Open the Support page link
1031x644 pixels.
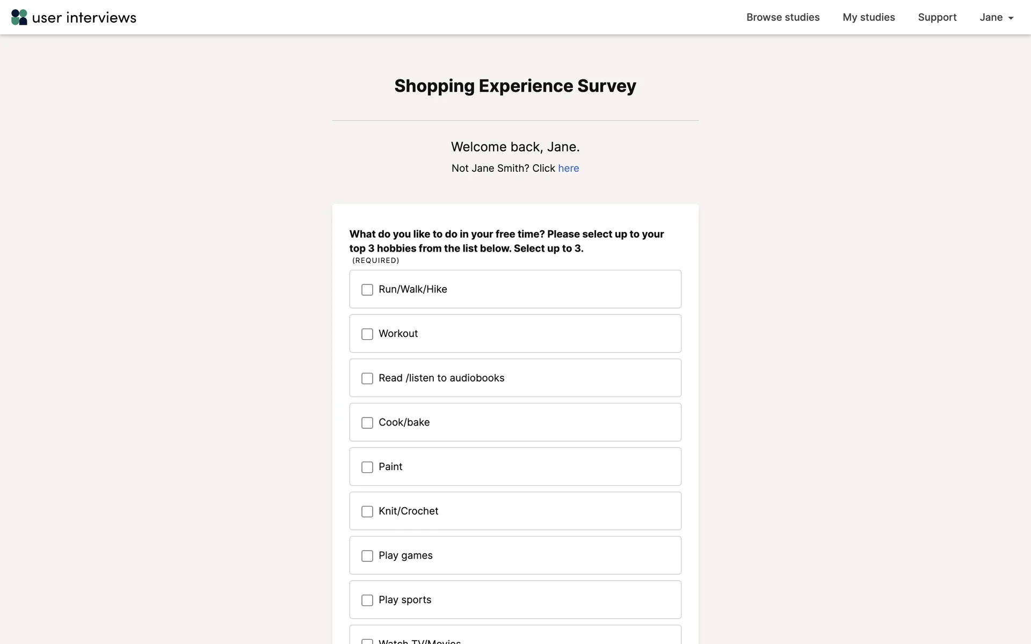937,17
